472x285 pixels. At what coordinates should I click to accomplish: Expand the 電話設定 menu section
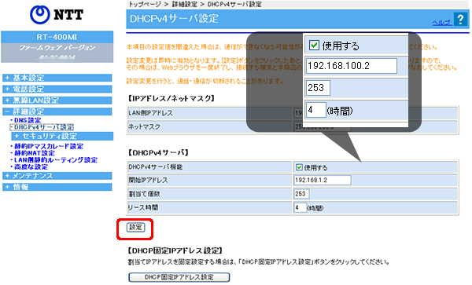pyautogui.click(x=57, y=89)
